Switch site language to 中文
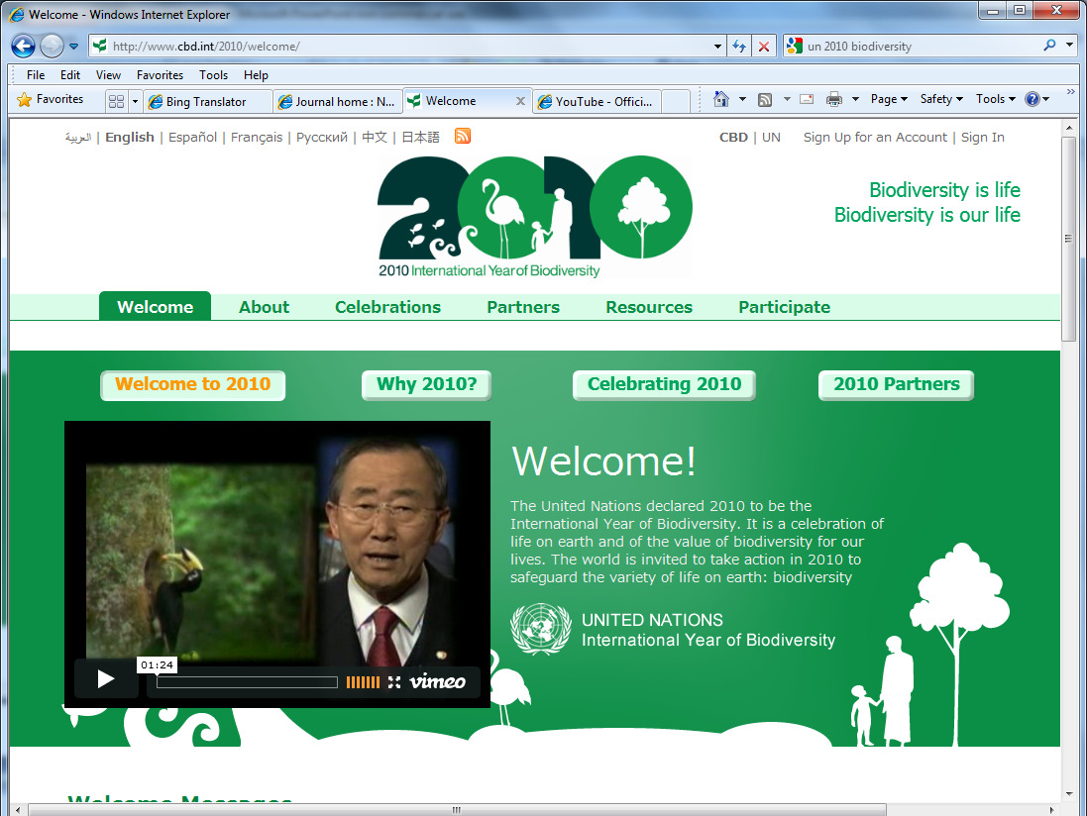The width and height of the screenshot is (1087, 816). coord(375,137)
